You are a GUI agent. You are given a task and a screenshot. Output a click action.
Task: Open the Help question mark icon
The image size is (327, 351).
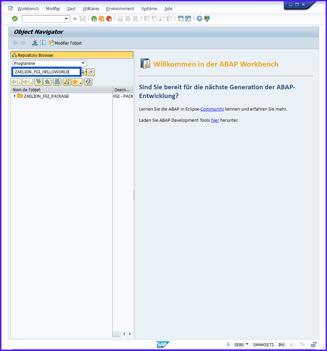(x=200, y=19)
